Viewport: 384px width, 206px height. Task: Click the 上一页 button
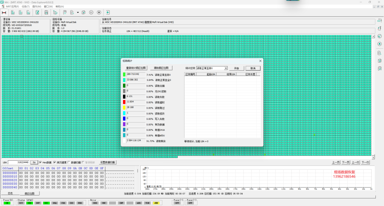tap(336, 162)
